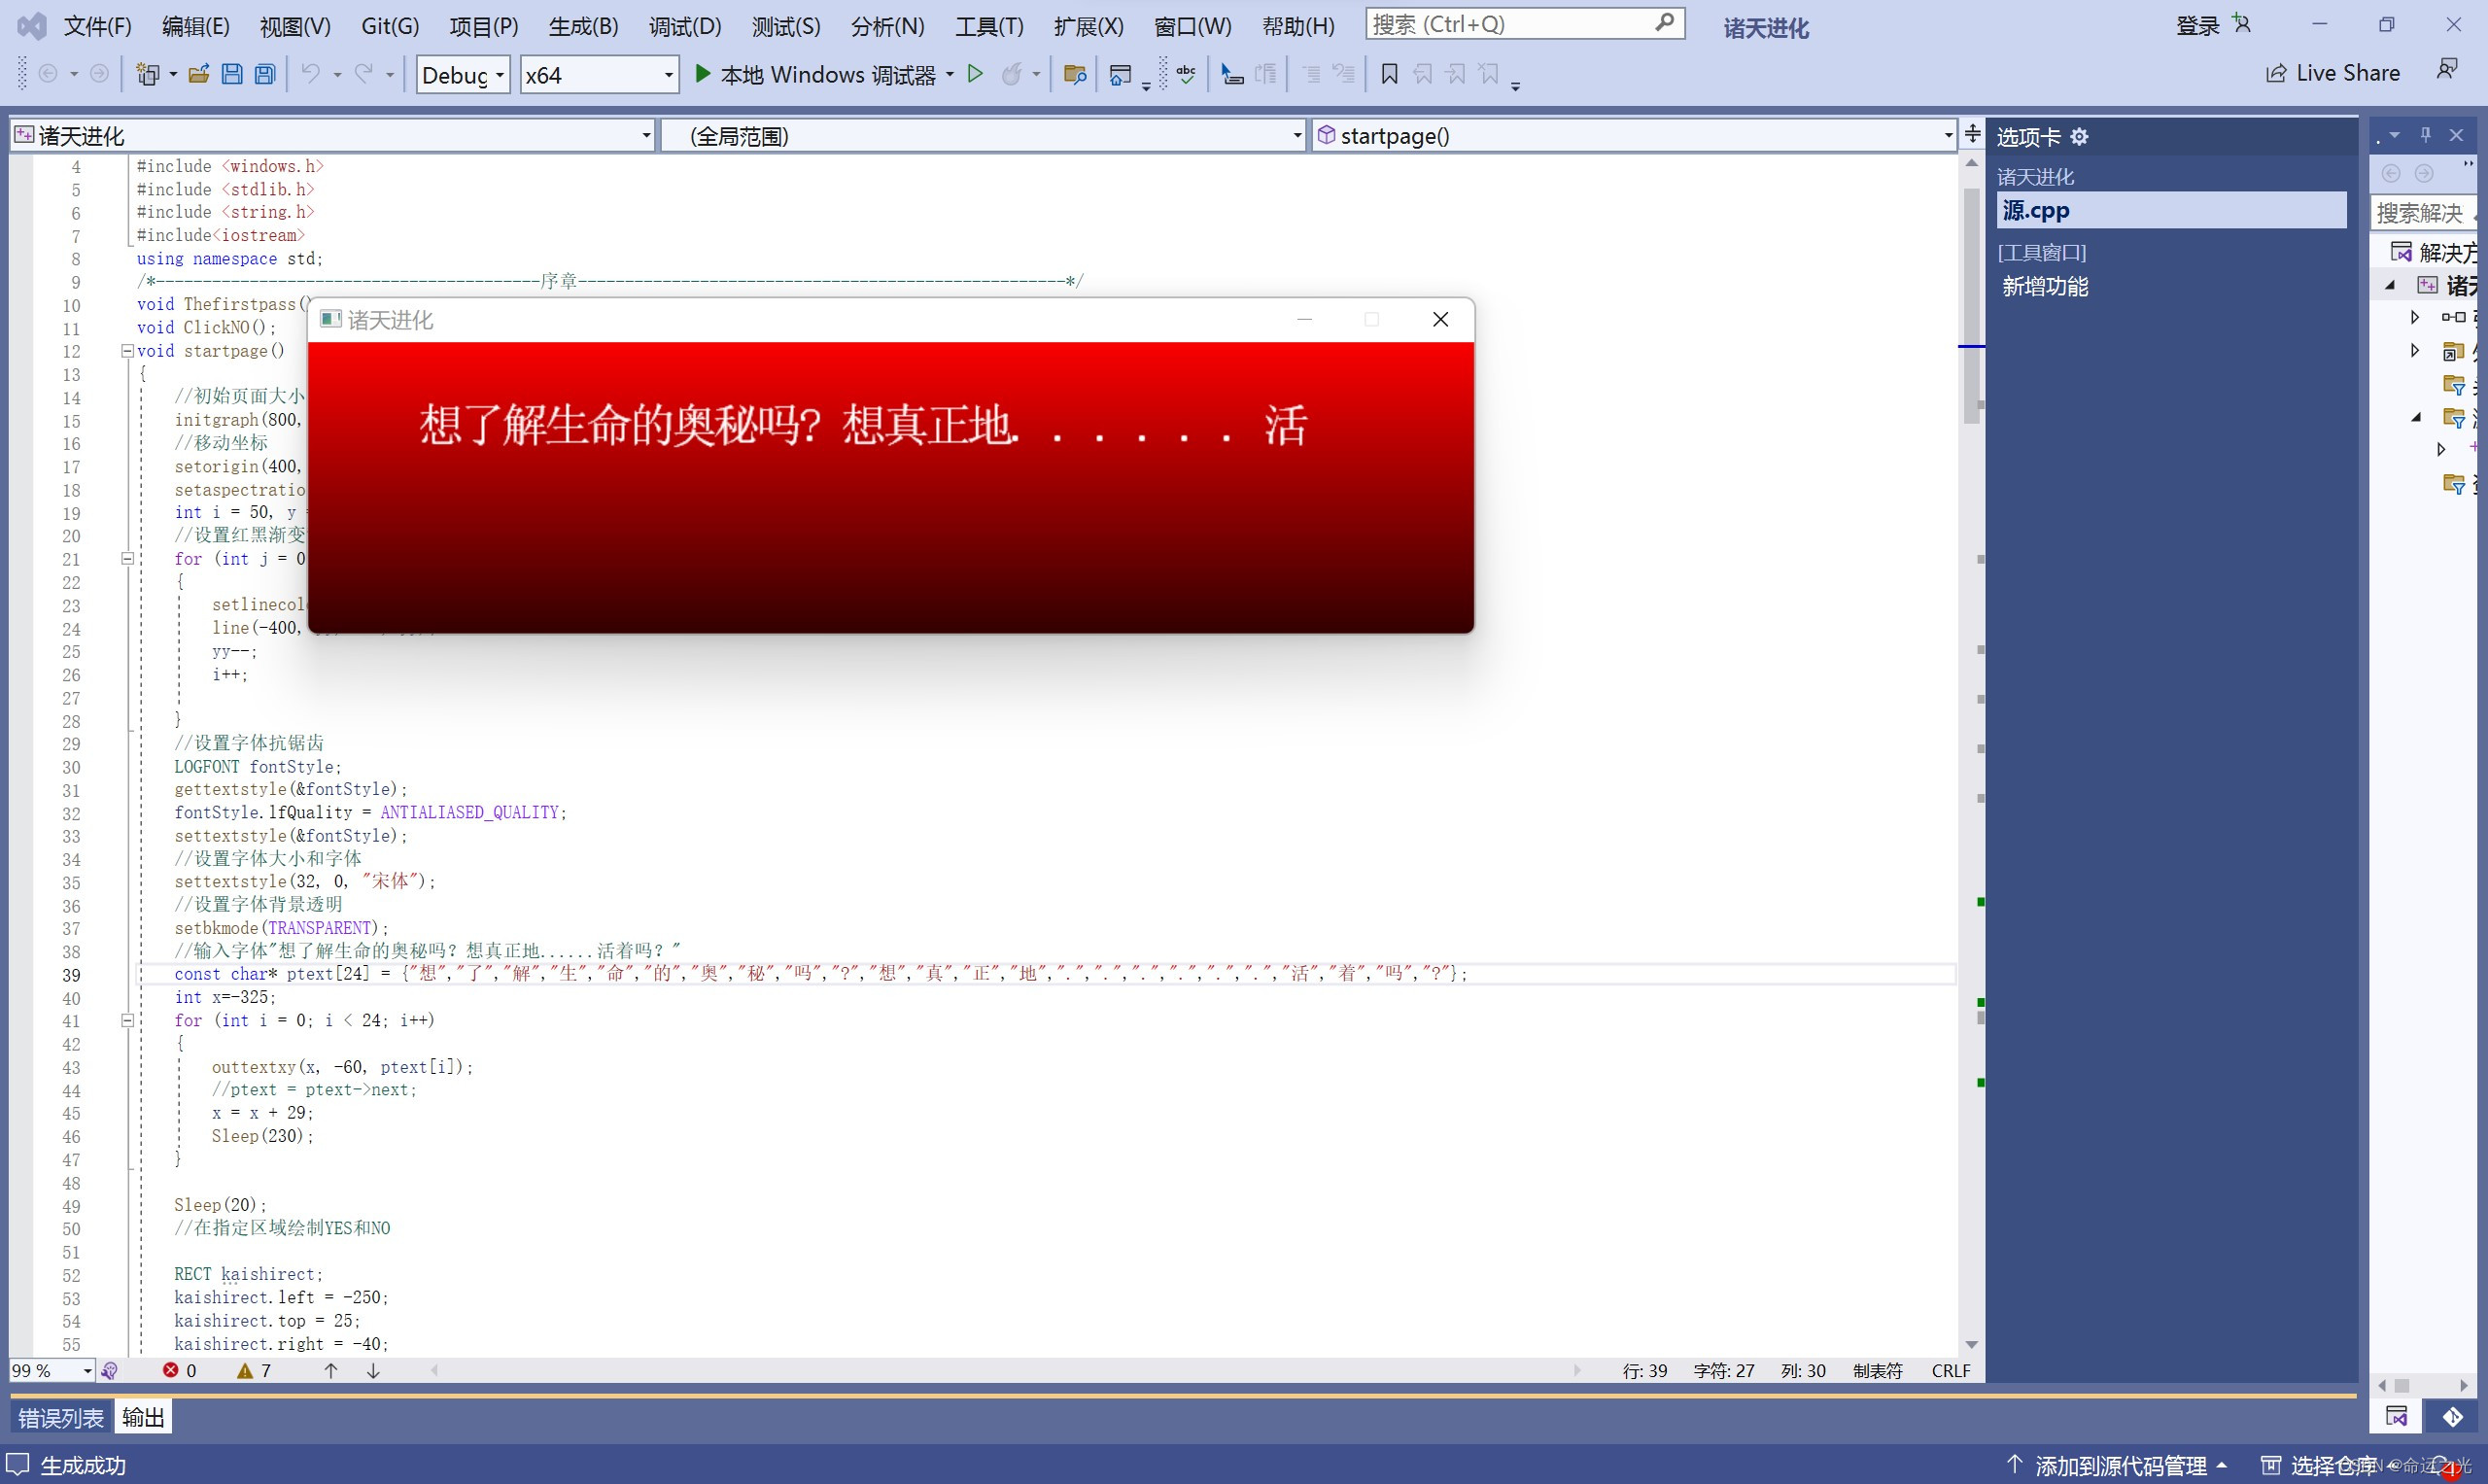Click the Save All toolbar icon
The width and height of the screenshot is (2488, 1484).
point(265,74)
